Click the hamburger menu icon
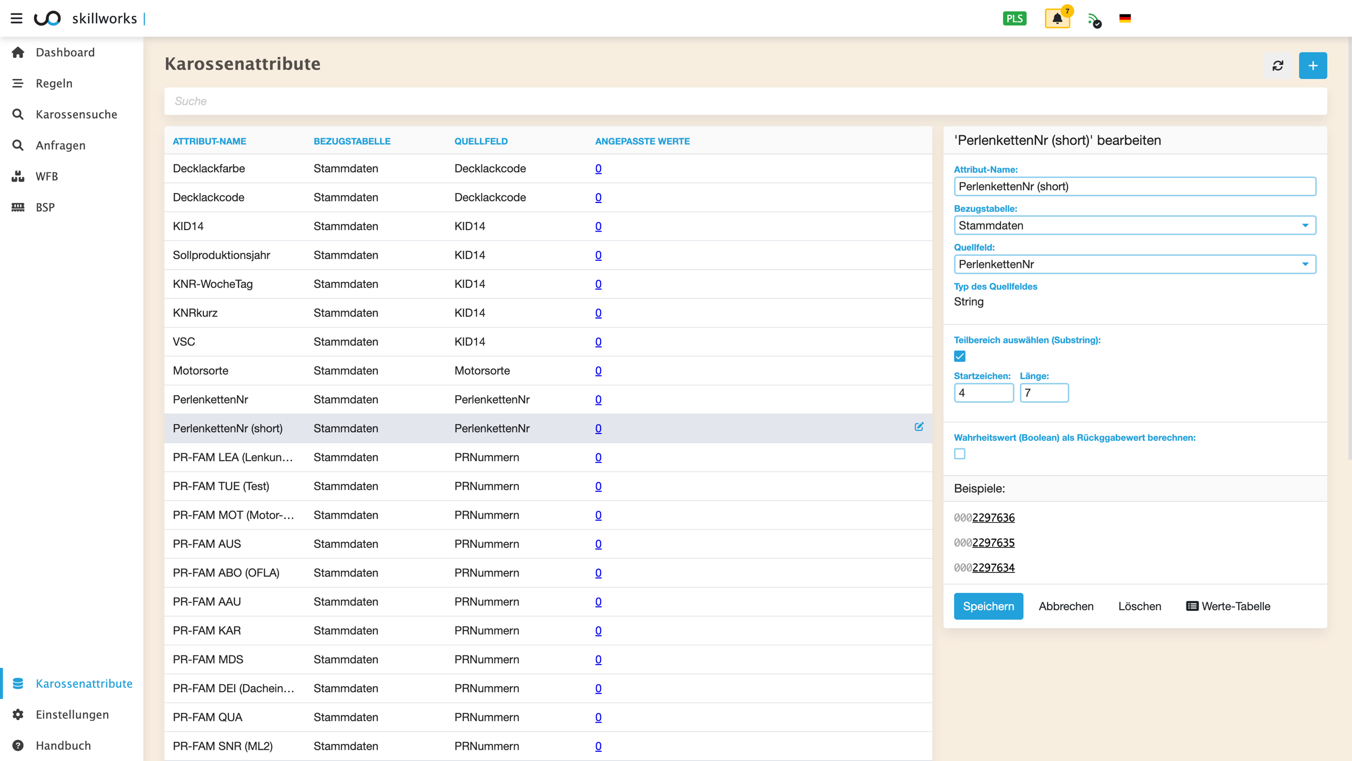 16,18
